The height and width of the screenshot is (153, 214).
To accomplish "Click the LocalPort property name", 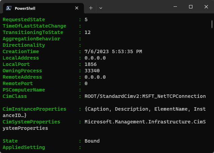I will [16, 64].
